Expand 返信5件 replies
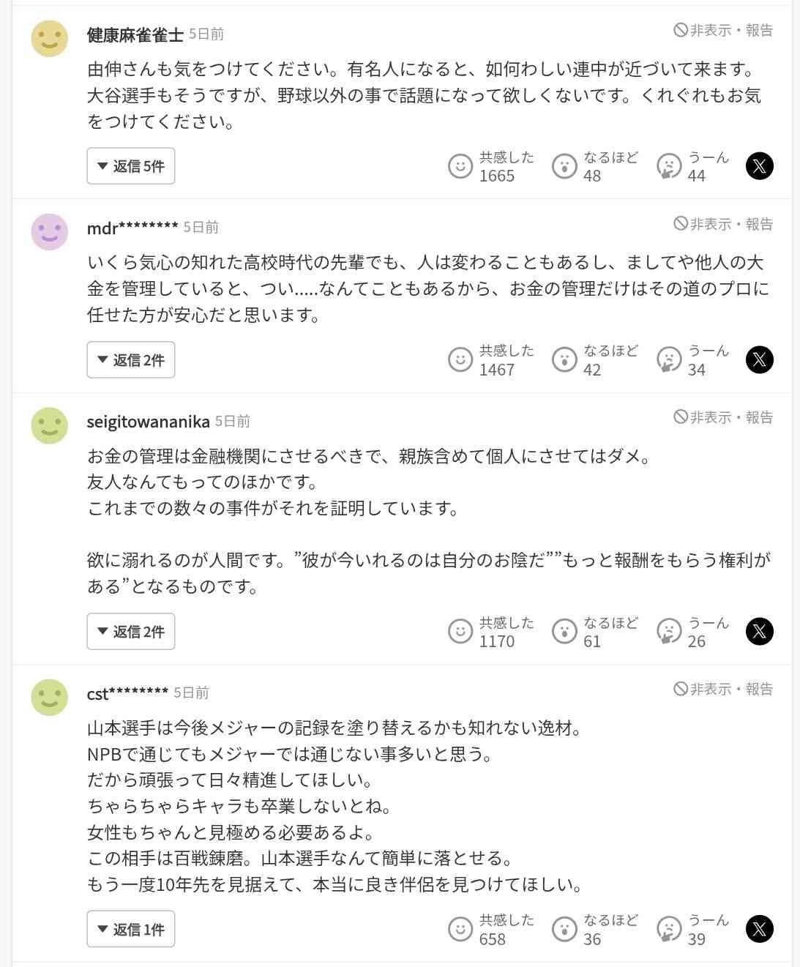 131,166
